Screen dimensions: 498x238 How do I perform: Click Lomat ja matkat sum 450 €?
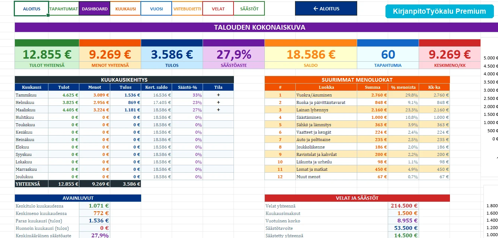(372, 169)
